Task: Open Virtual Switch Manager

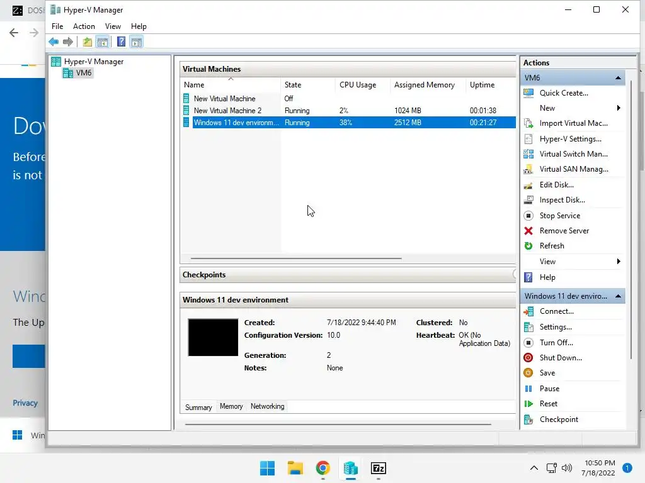Action: [573, 154]
